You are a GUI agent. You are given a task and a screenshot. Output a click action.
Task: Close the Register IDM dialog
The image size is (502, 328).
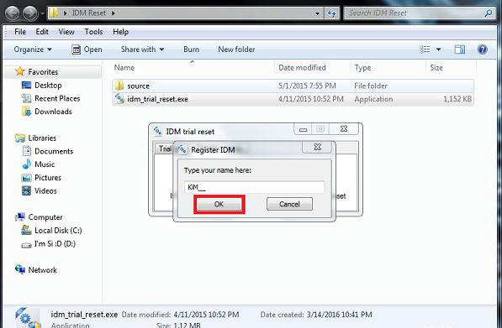pos(317,147)
